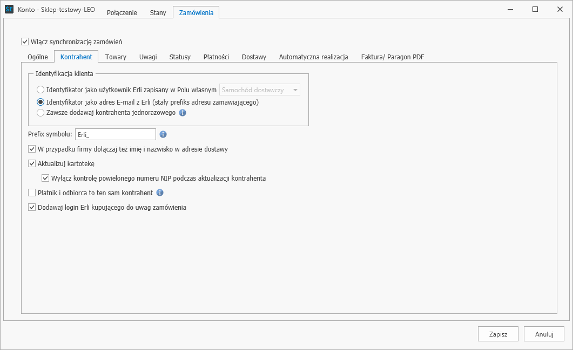Viewport: 573px width, 350px height.
Task: Click the Zapisz button
Action: pyautogui.click(x=498, y=334)
